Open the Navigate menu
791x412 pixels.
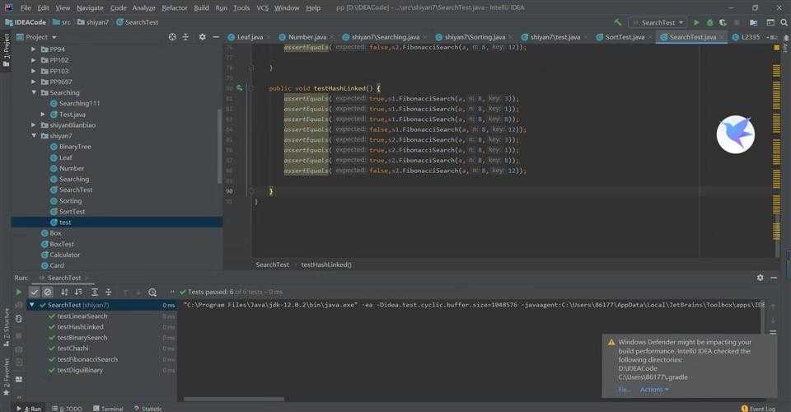[90, 7]
